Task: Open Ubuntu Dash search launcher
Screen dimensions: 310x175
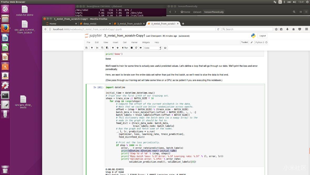Action: pyautogui.click(x=5, y=9)
